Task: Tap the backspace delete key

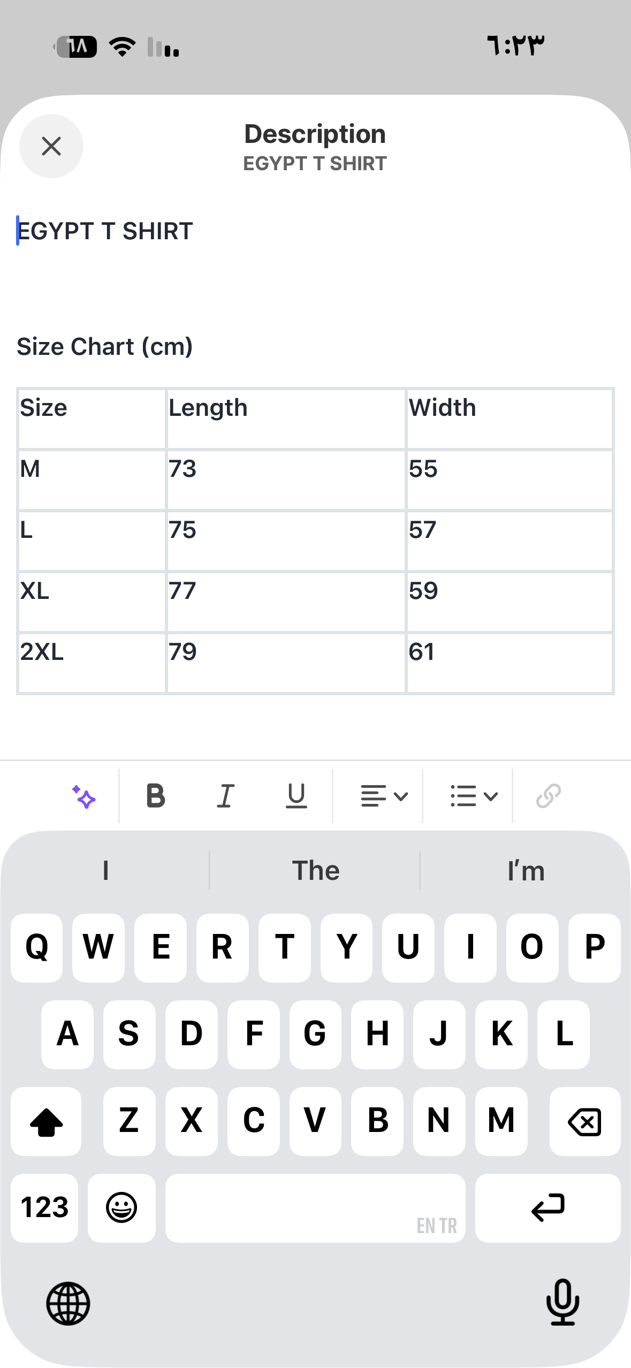Action: pyautogui.click(x=585, y=1121)
